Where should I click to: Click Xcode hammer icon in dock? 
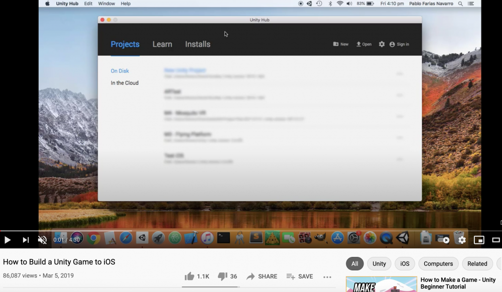click(x=191, y=238)
